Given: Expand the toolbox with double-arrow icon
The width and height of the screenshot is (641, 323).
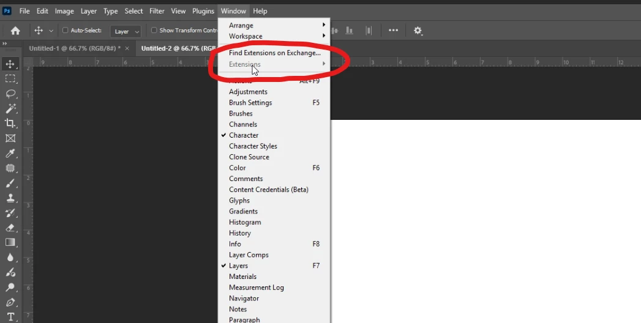Looking at the screenshot, I should pos(4,43).
